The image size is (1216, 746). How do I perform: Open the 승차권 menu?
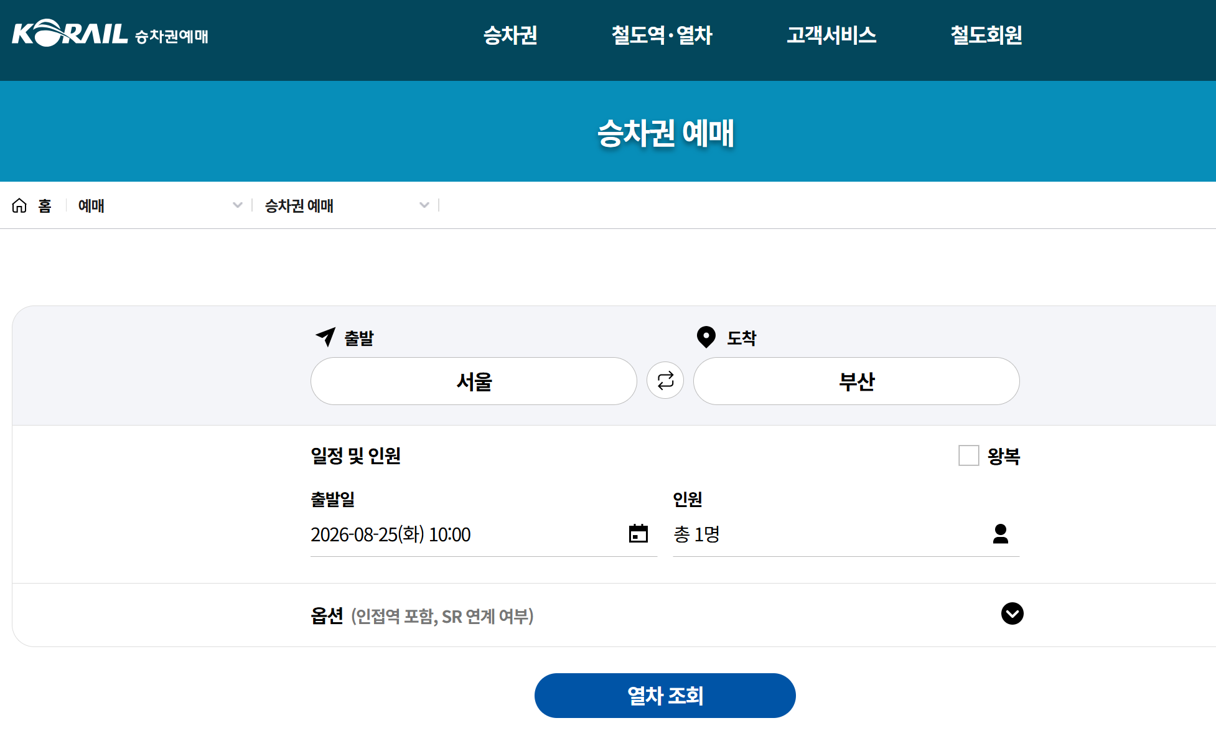[x=510, y=35]
